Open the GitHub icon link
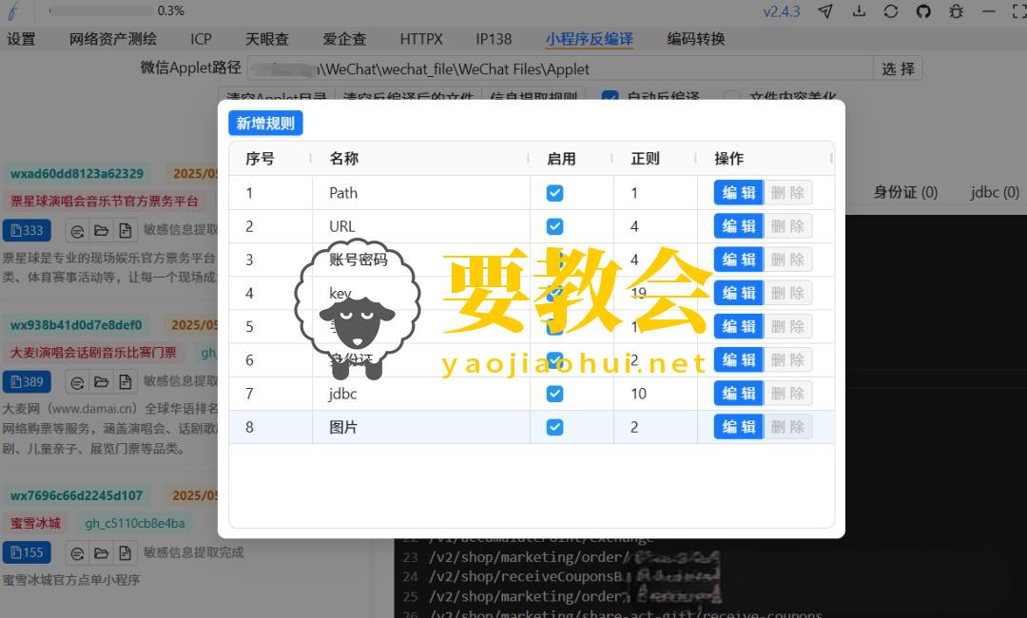 click(x=923, y=11)
